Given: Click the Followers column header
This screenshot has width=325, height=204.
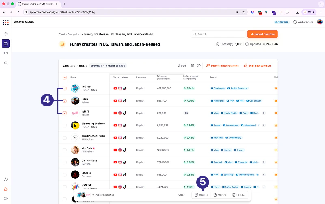Looking at the screenshot, I should coord(163,77).
